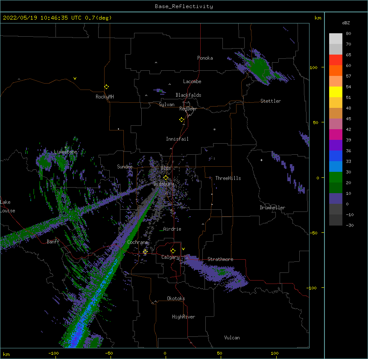The width and height of the screenshot is (368, 359).
Task: Click the white plus marker north of Drumheller
Action: tap(261, 160)
